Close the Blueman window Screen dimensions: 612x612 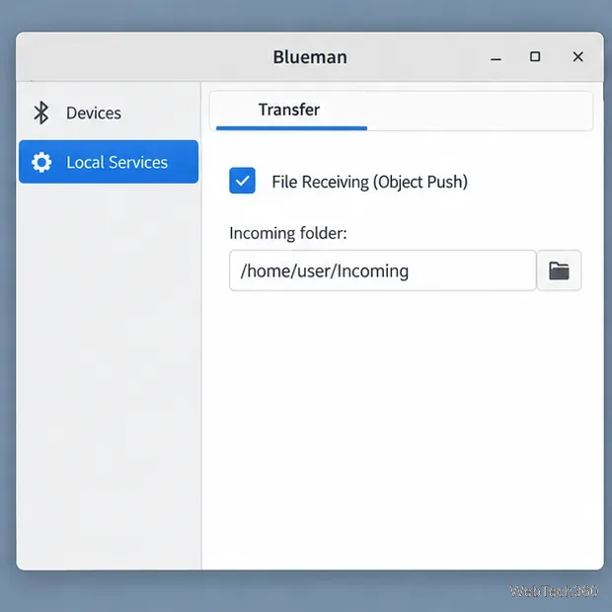coord(577,57)
